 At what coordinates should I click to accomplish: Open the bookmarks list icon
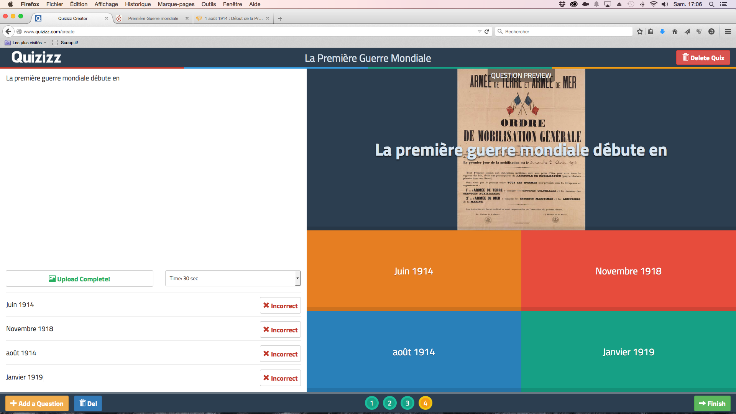(651, 31)
